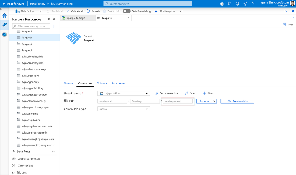The height and width of the screenshot is (175, 296).
Task: Open the Monitor gauge icon
Action: pos(4,35)
